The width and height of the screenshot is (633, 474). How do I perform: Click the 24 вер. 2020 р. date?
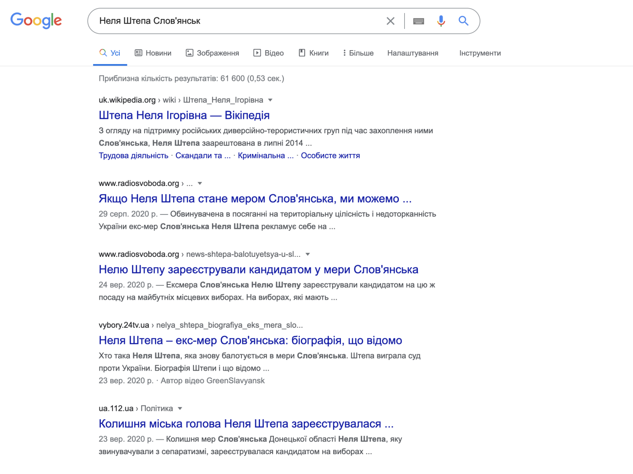126,285
